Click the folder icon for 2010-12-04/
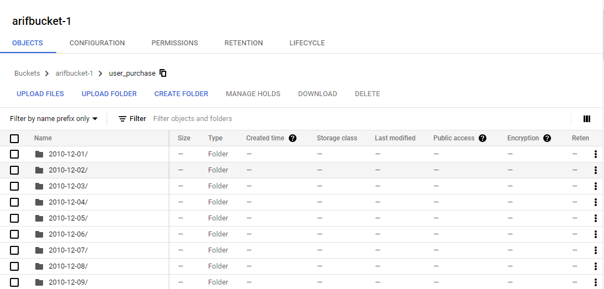604x289 pixels. point(39,202)
